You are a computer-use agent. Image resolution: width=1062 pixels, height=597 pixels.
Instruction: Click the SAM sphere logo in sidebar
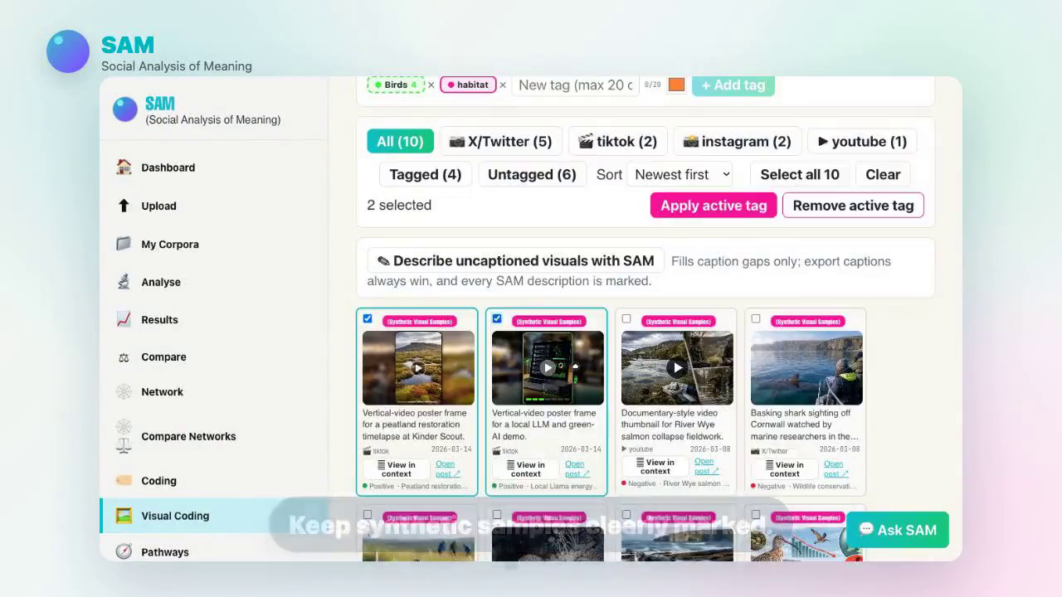tap(125, 109)
